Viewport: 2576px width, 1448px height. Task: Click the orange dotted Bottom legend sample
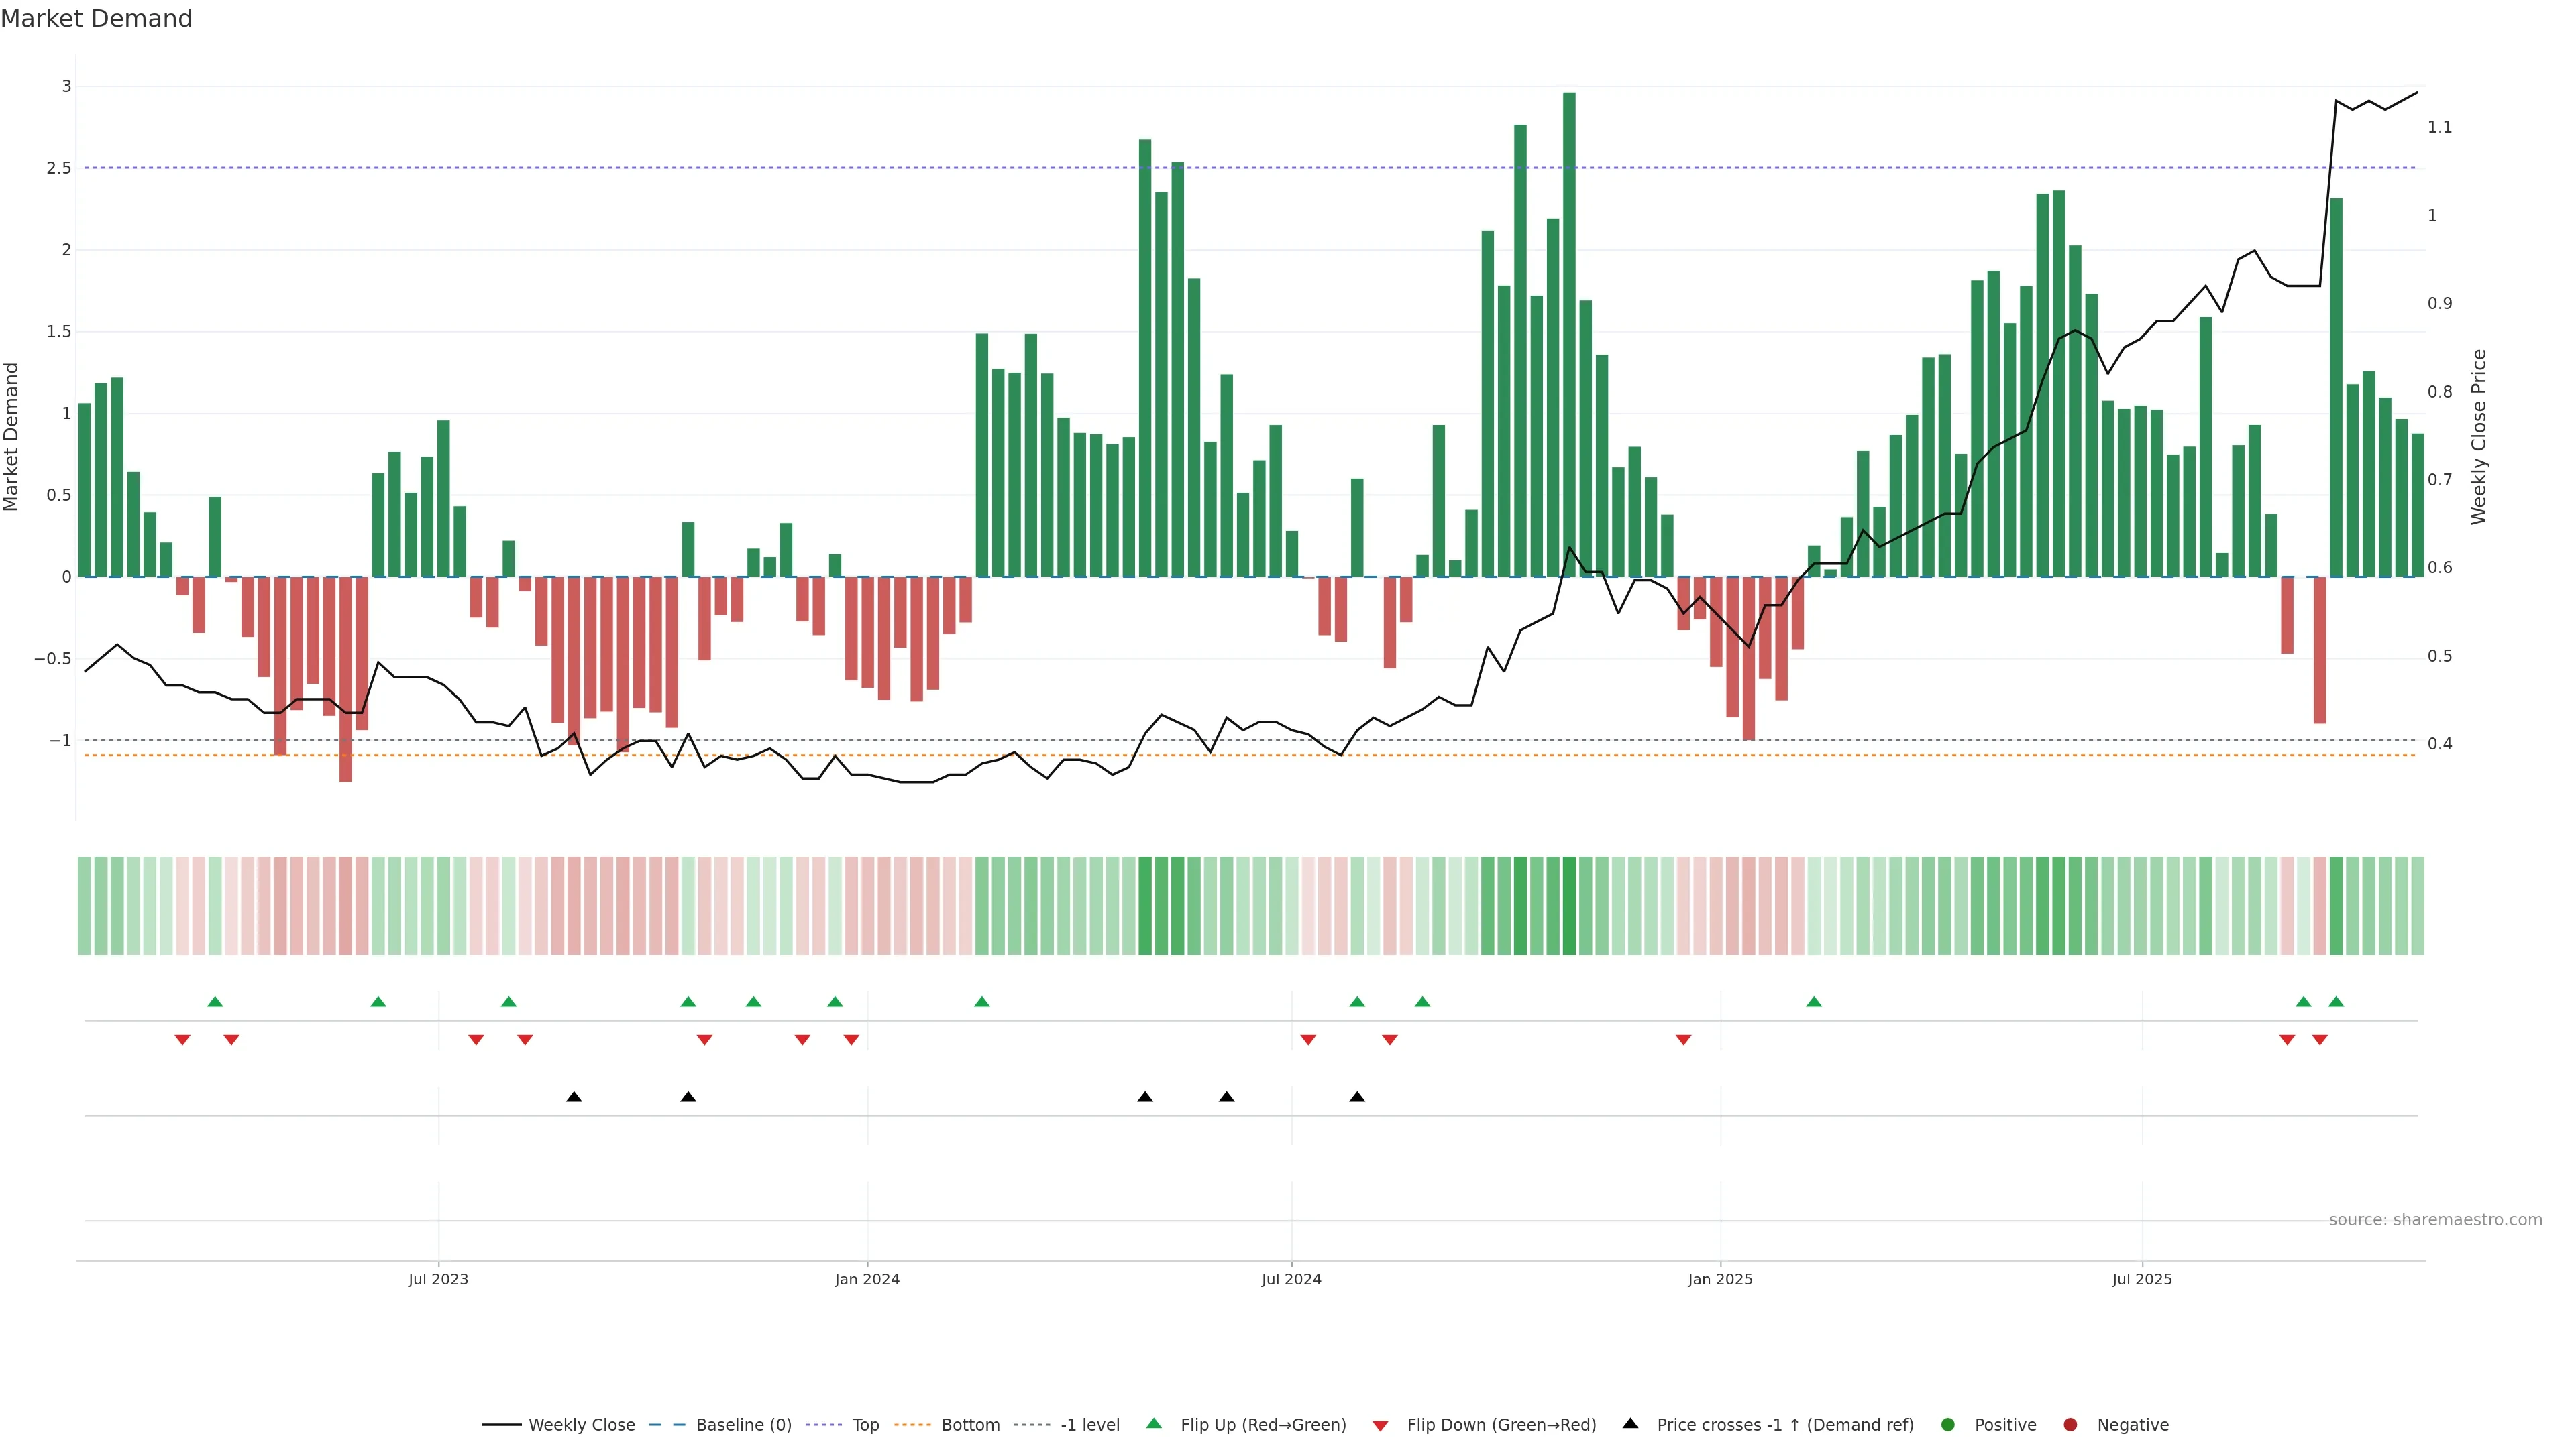pyautogui.click(x=912, y=1424)
